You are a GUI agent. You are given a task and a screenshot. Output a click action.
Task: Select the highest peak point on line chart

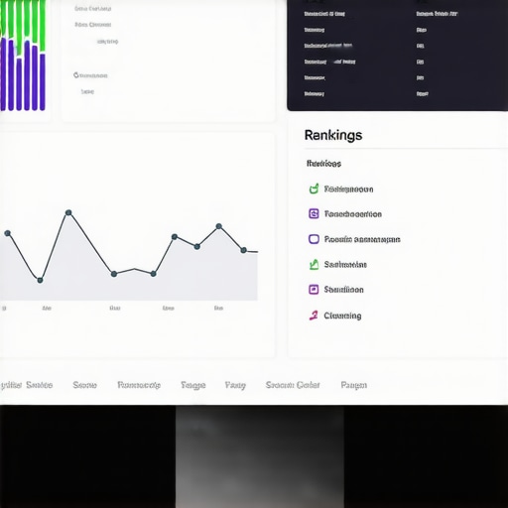click(68, 212)
